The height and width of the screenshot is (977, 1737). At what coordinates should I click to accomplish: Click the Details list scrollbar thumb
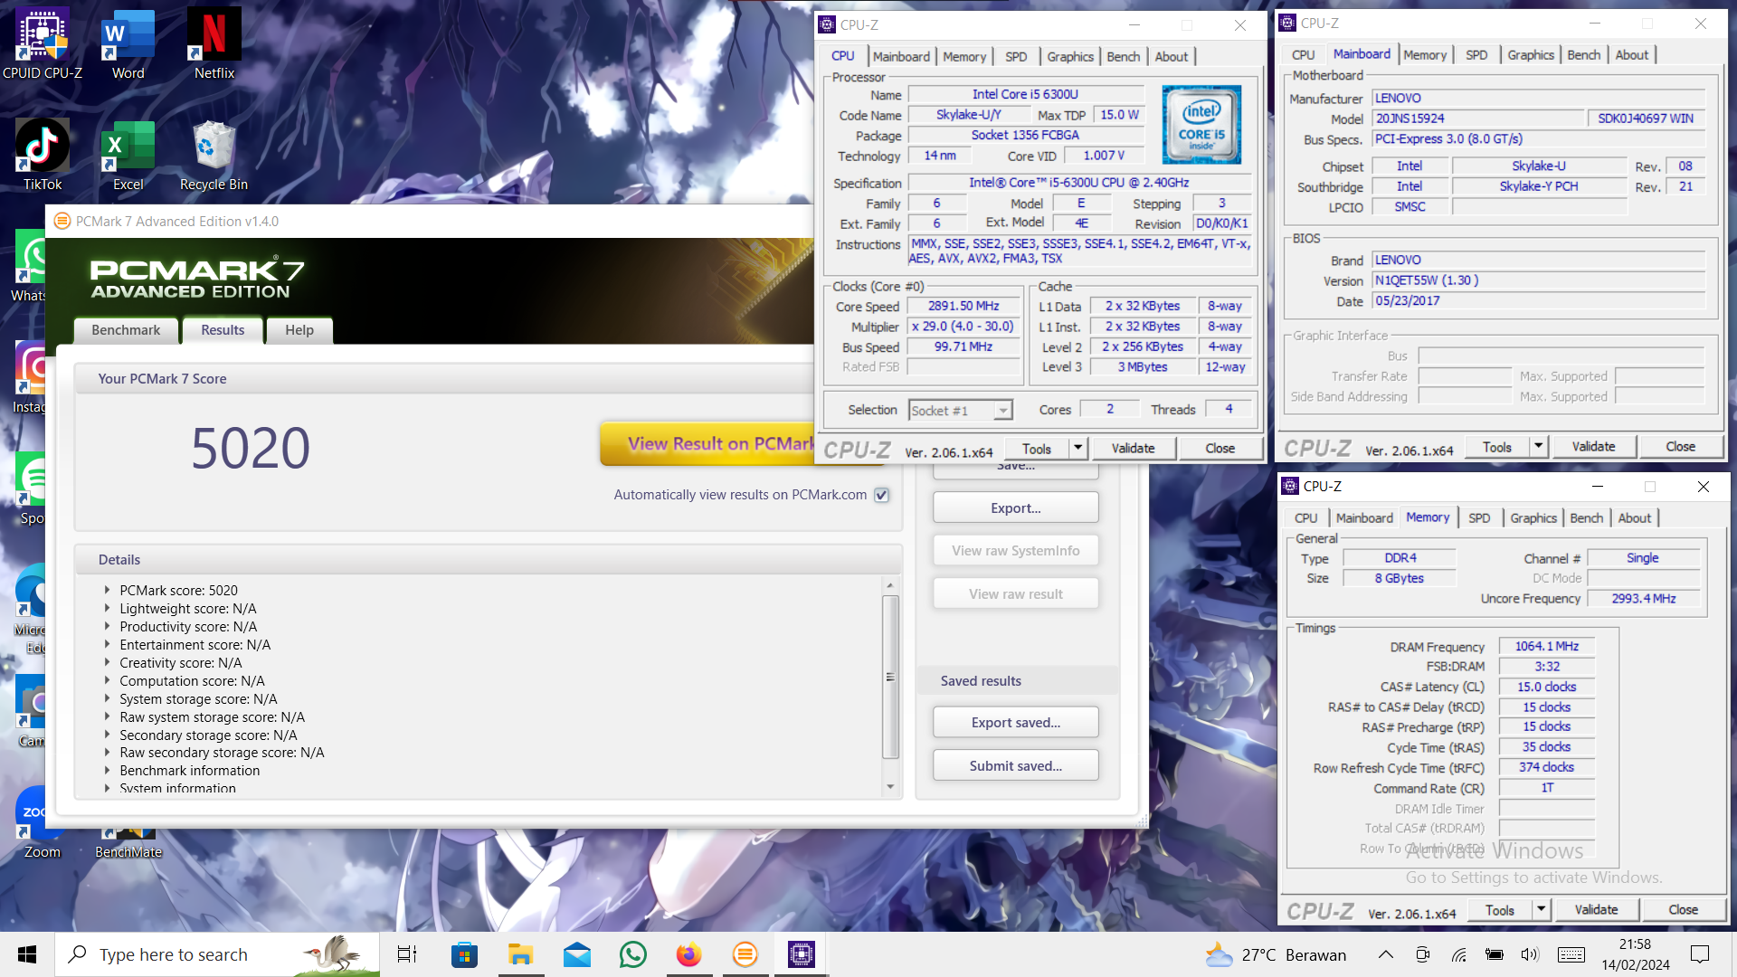click(890, 677)
